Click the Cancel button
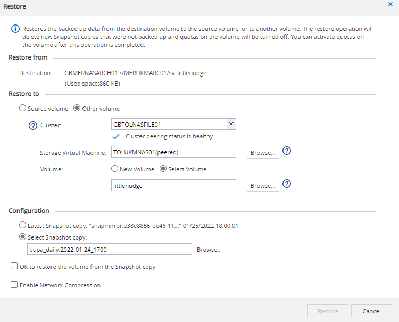This screenshot has height=322, width=399. [371, 311]
